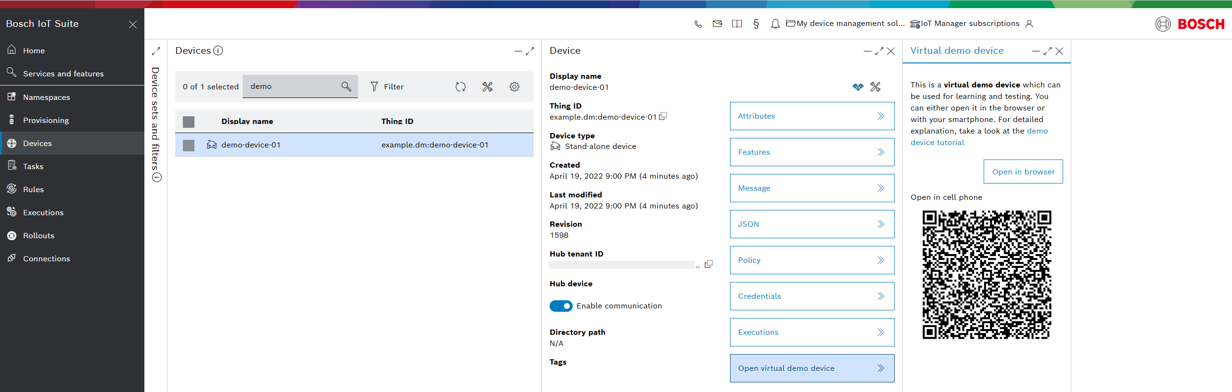Click example.dm:demo-device-01 in the table
This screenshot has height=392, width=1232.
tap(435, 145)
